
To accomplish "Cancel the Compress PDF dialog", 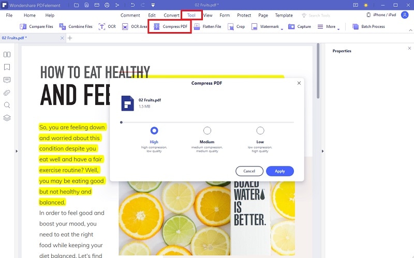I will (x=249, y=171).
